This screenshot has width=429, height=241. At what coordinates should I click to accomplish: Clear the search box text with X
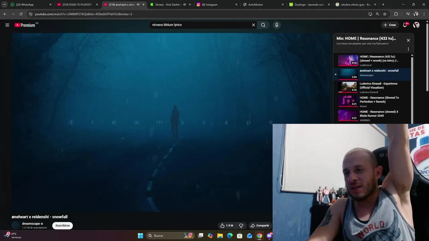253,25
